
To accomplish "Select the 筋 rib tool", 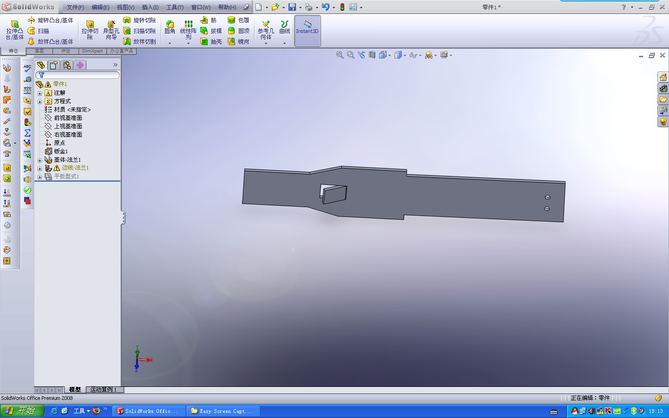I will tap(209, 20).
